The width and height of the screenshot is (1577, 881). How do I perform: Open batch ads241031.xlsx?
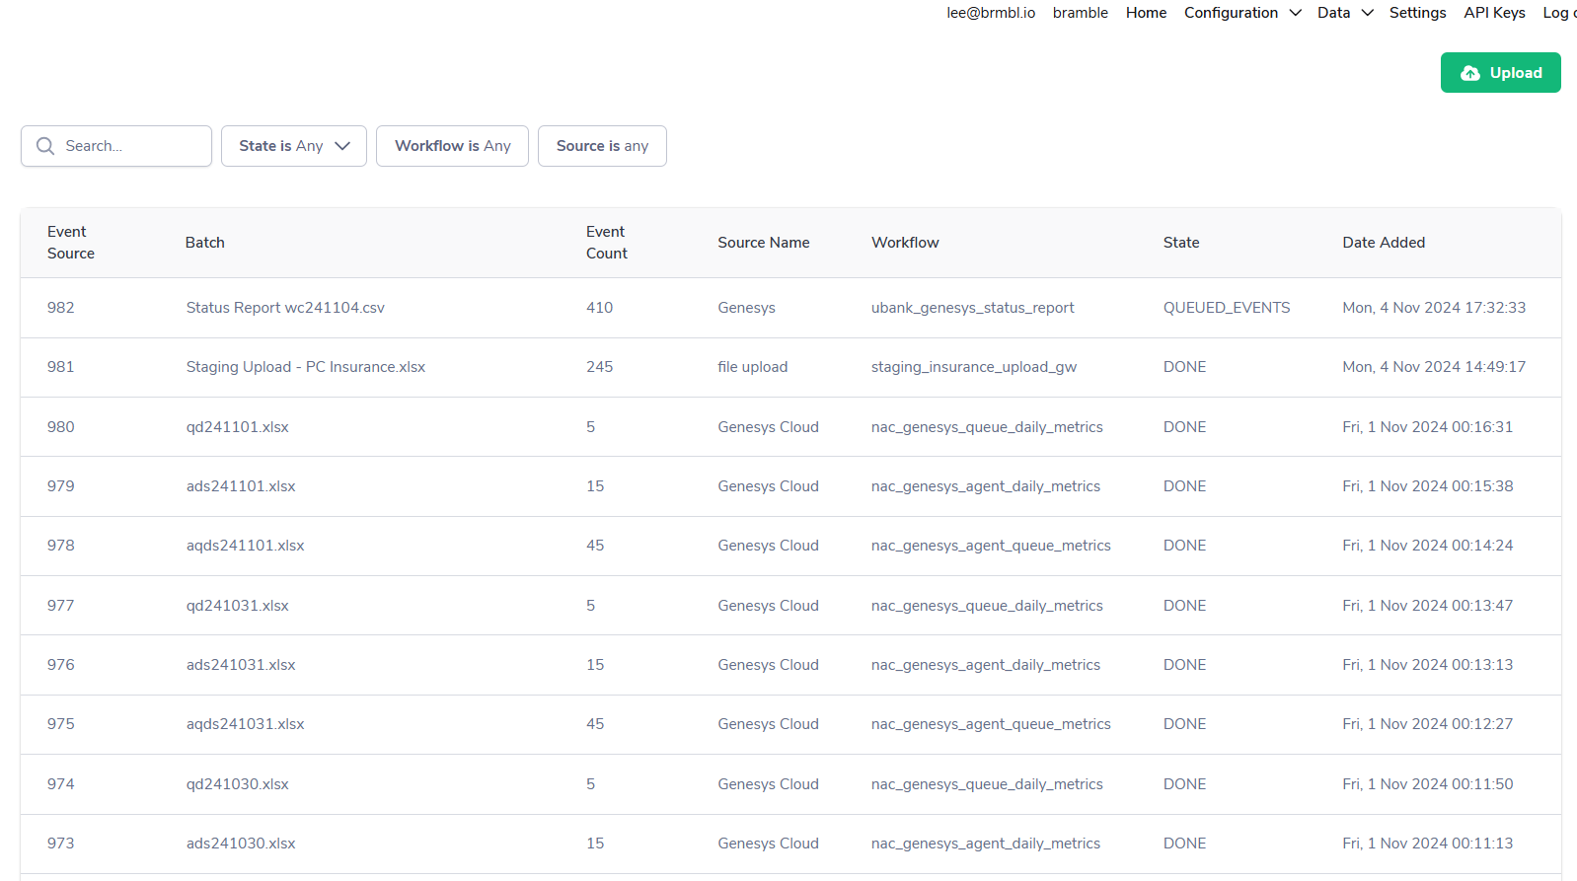click(241, 665)
